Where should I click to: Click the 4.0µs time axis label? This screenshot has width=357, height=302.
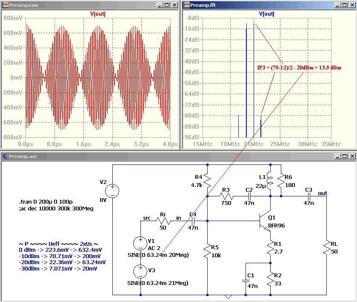(170, 144)
